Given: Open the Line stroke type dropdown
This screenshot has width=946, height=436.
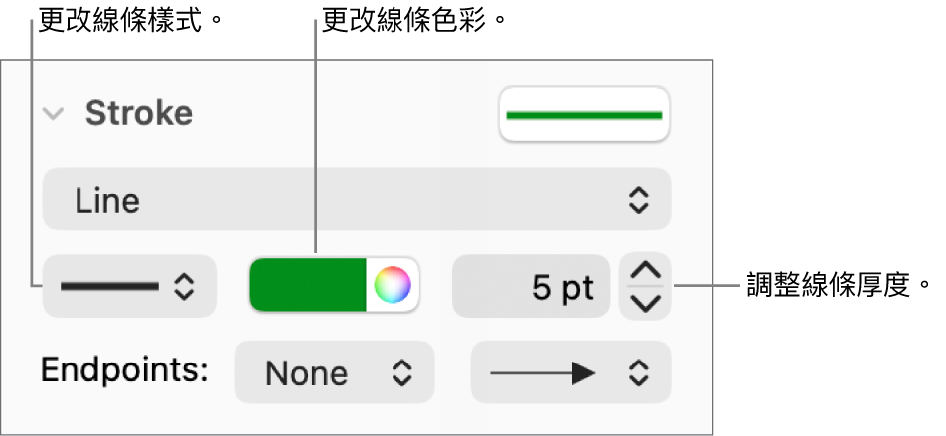Looking at the screenshot, I should pyautogui.click(x=356, y=201).
